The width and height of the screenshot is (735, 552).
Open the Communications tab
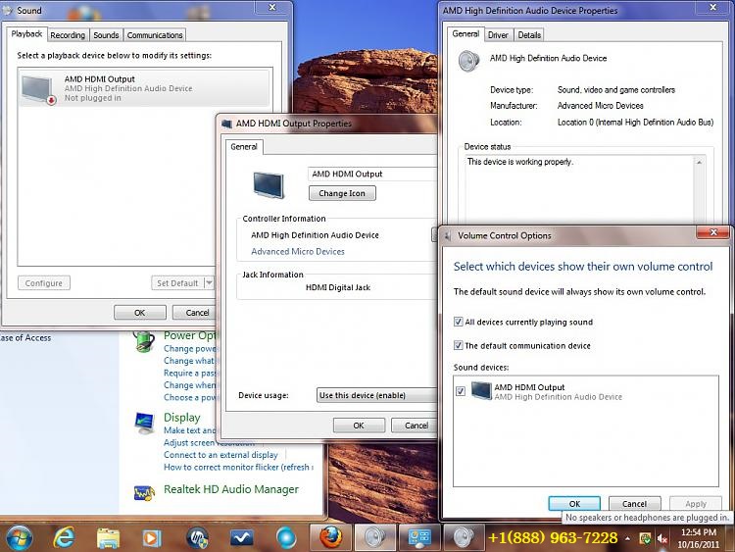pyautogui.click(x=155, y=35)
